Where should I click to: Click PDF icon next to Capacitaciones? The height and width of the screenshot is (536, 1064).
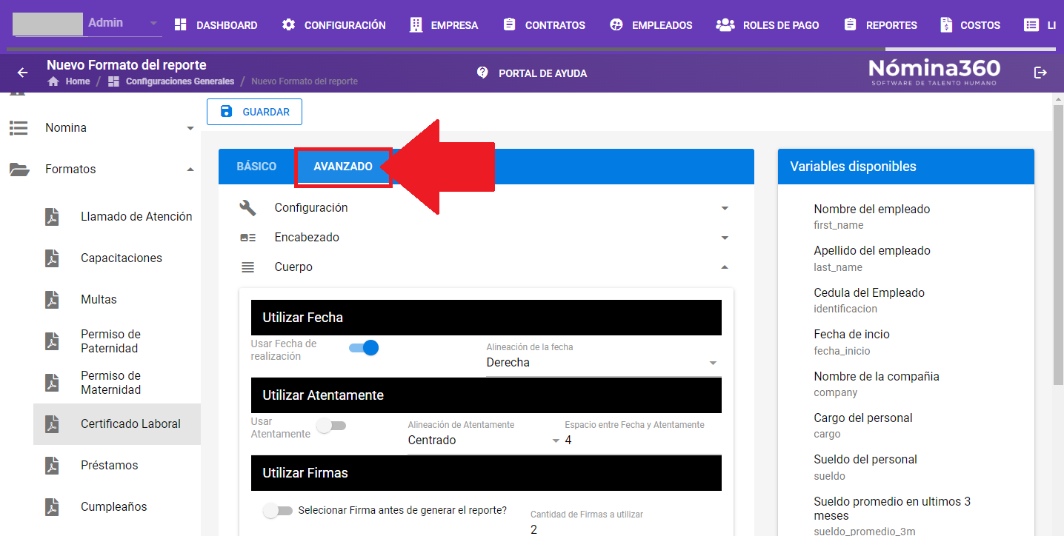pos(52,258)
